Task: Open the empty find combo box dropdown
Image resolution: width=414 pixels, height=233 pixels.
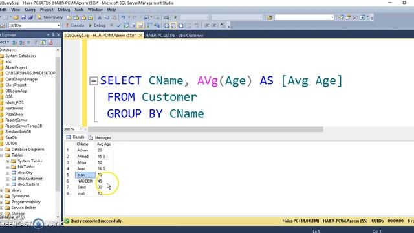Action: click(x=332, y=17)
